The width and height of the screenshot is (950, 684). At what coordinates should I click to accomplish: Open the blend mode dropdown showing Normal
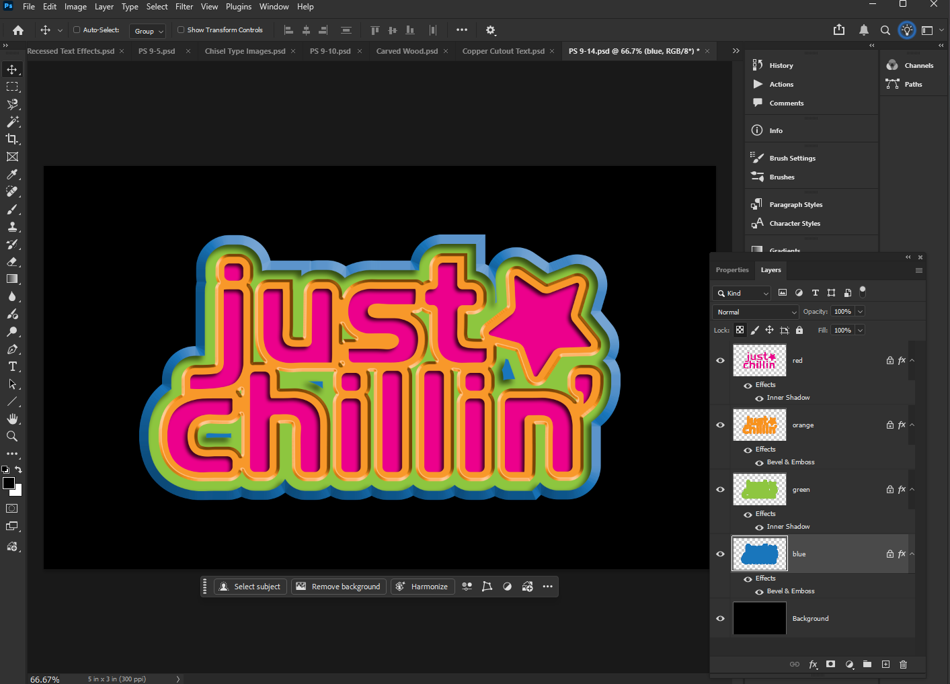[x=755, y=312]
